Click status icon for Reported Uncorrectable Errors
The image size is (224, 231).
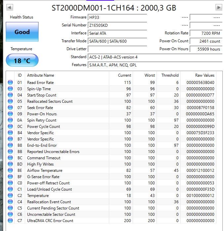click(x=10, y=151)
